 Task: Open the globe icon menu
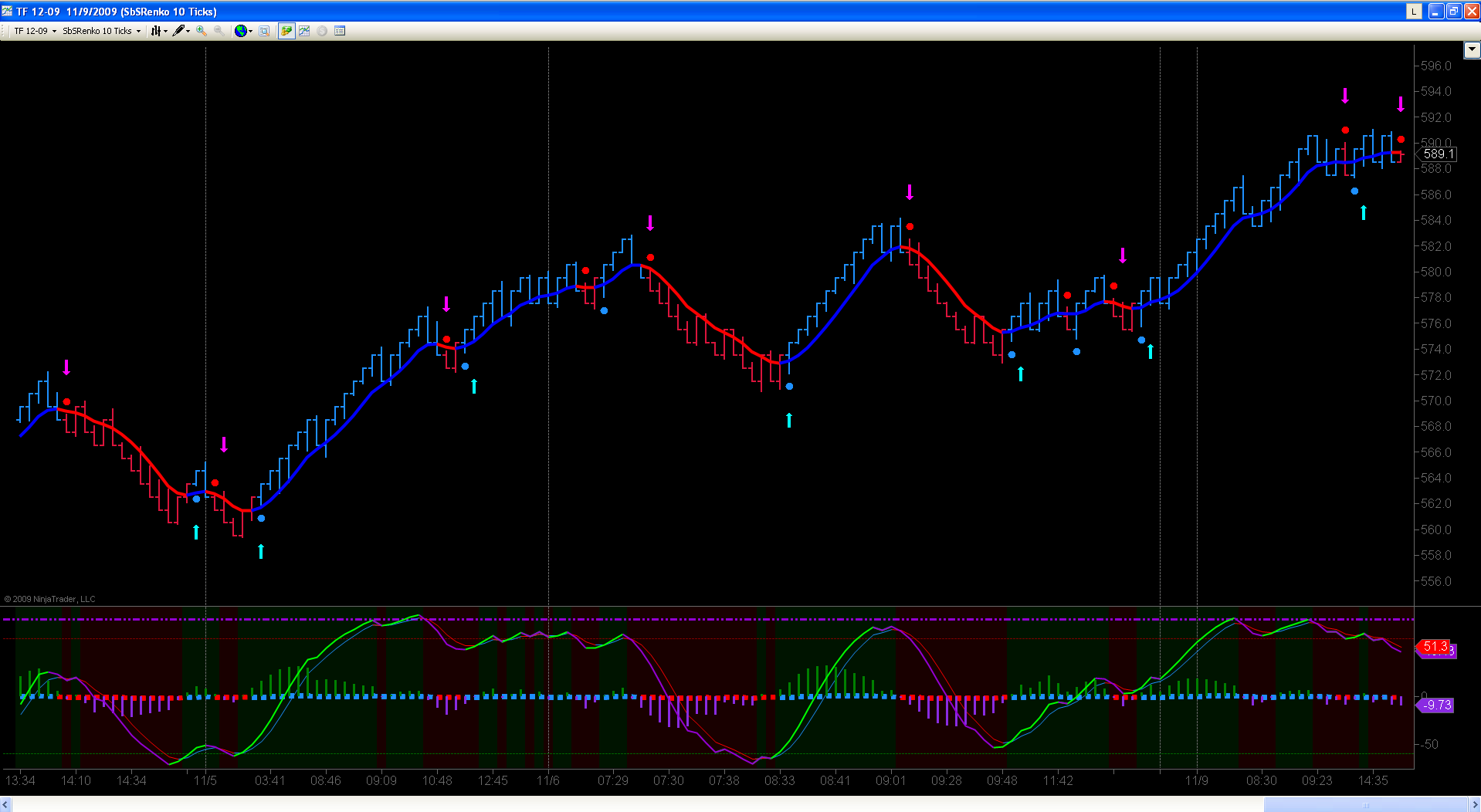pos(243,31)
